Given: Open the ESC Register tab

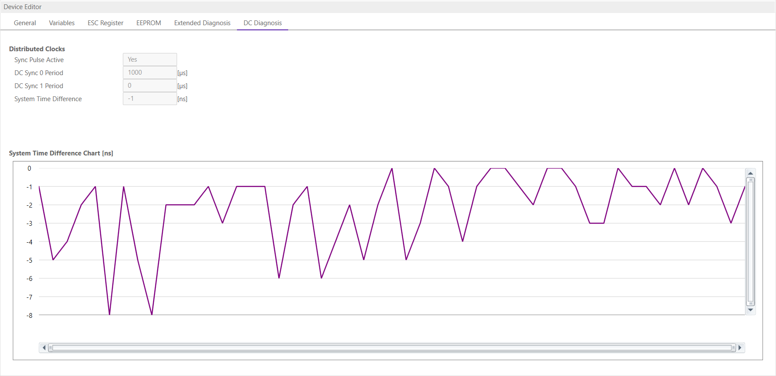Looking at the screenshot, I should pyautogui.click(x=105, y=23).
